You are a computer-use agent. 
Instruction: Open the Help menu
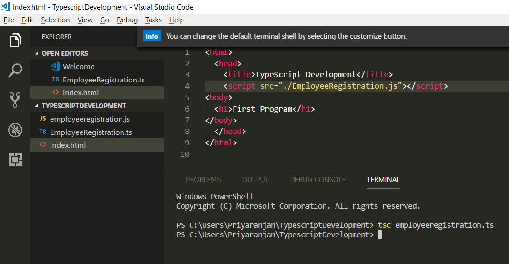point(176,20)
